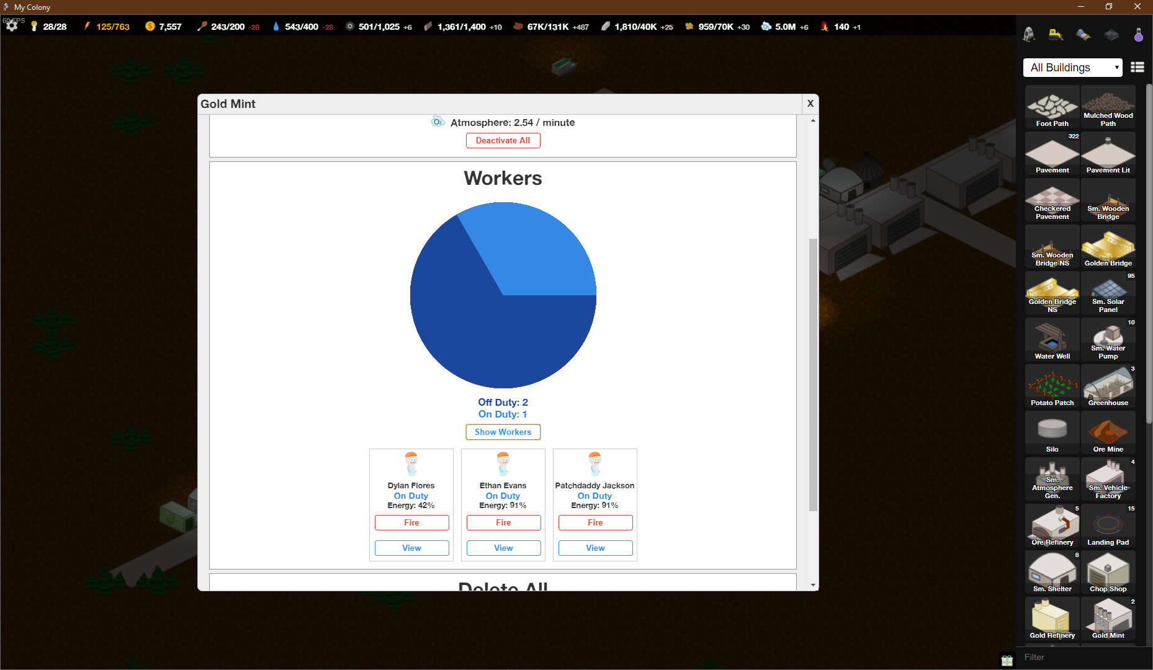Select the yellow bulldozer tool icon
Viewport: 1153px width, 670px height.
click(x=1056, y=35)
